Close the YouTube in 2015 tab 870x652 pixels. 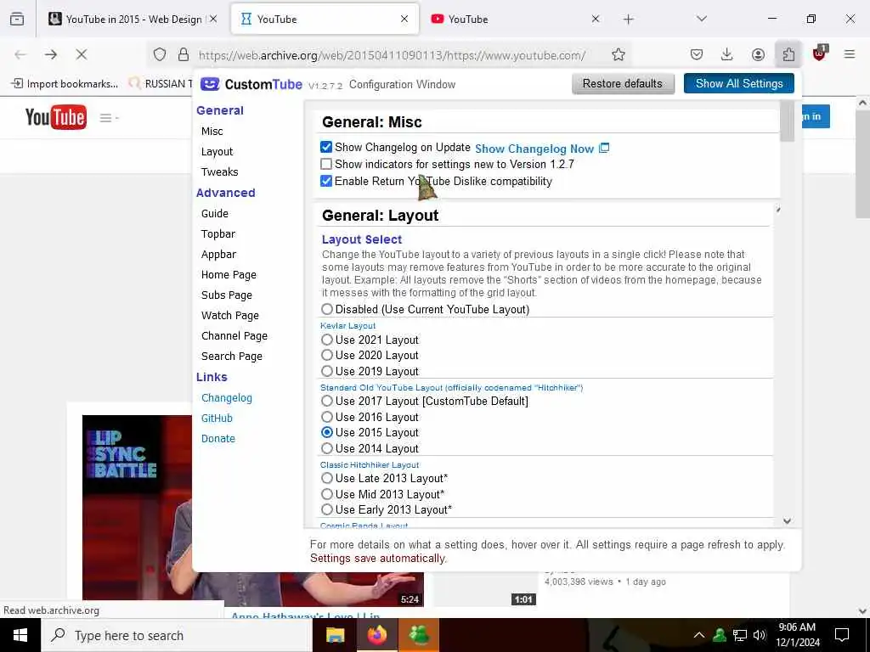(213, 19)
